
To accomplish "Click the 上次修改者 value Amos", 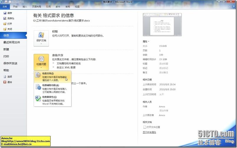I will [162, 115].
